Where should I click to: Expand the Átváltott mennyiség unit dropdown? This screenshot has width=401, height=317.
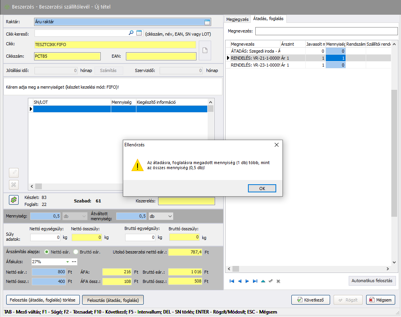coord(170,216)
